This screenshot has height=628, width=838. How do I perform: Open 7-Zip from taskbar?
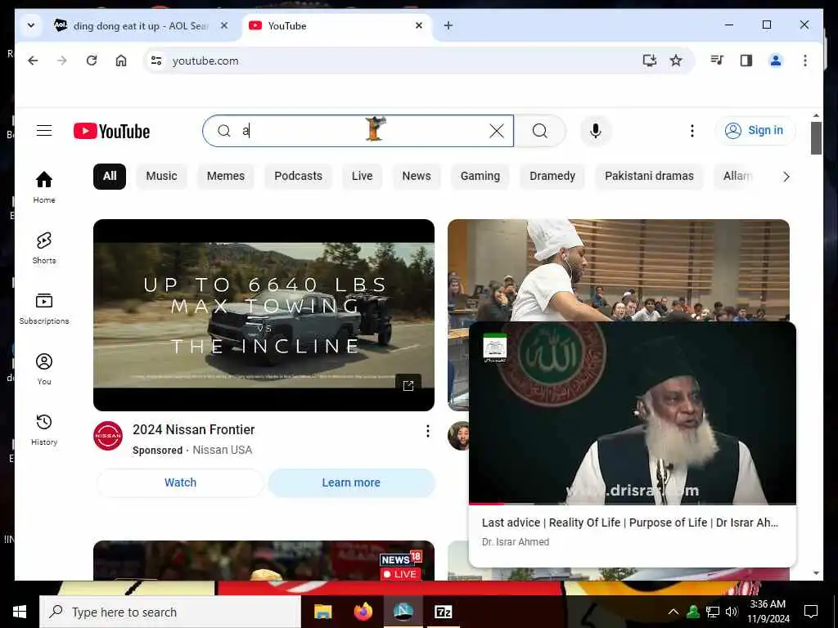[x=444, y=612]
